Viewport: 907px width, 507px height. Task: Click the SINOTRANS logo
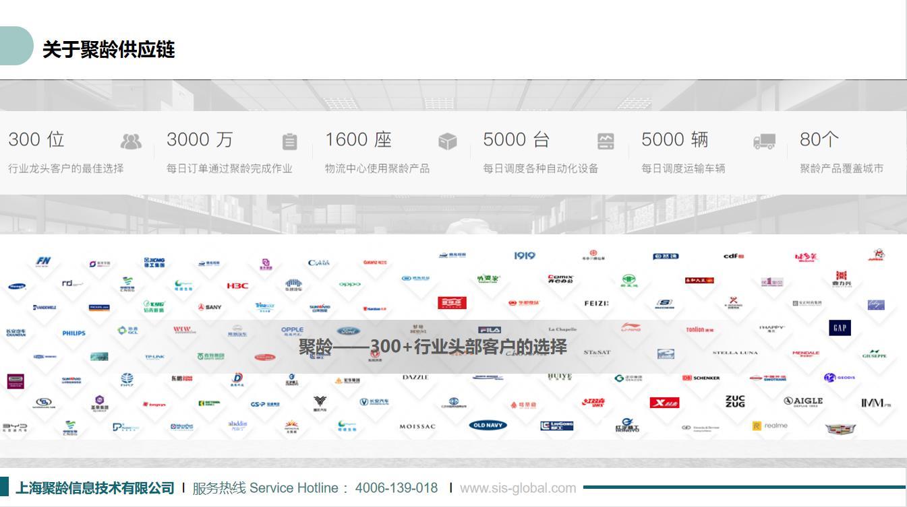tap(767, 378)
